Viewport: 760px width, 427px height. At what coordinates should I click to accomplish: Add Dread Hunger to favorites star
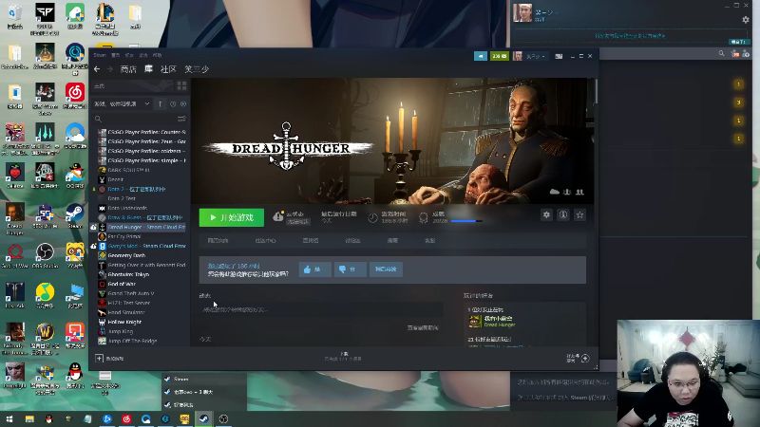click(x=579, y=215)
